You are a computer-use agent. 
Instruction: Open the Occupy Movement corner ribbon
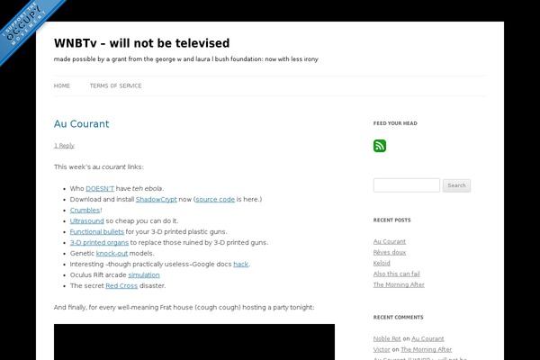click(26, 28)
